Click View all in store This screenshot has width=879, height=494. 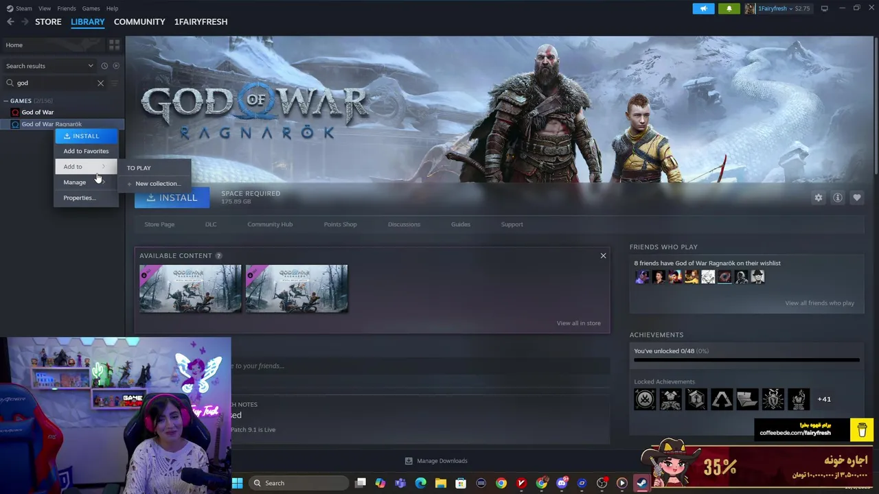pyautogui.click(x=578, y=323)
